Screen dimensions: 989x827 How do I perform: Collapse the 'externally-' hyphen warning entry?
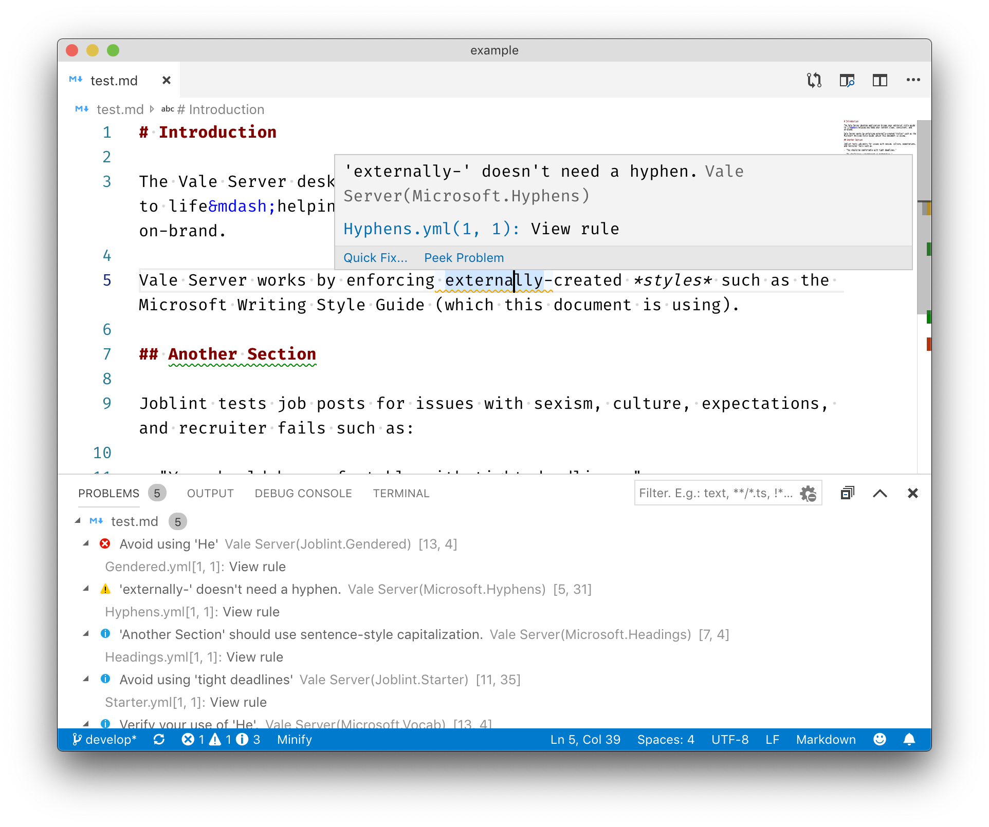(x=86, y=589)
